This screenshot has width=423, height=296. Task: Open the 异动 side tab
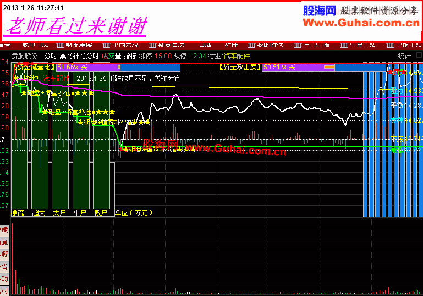(4, 279)
